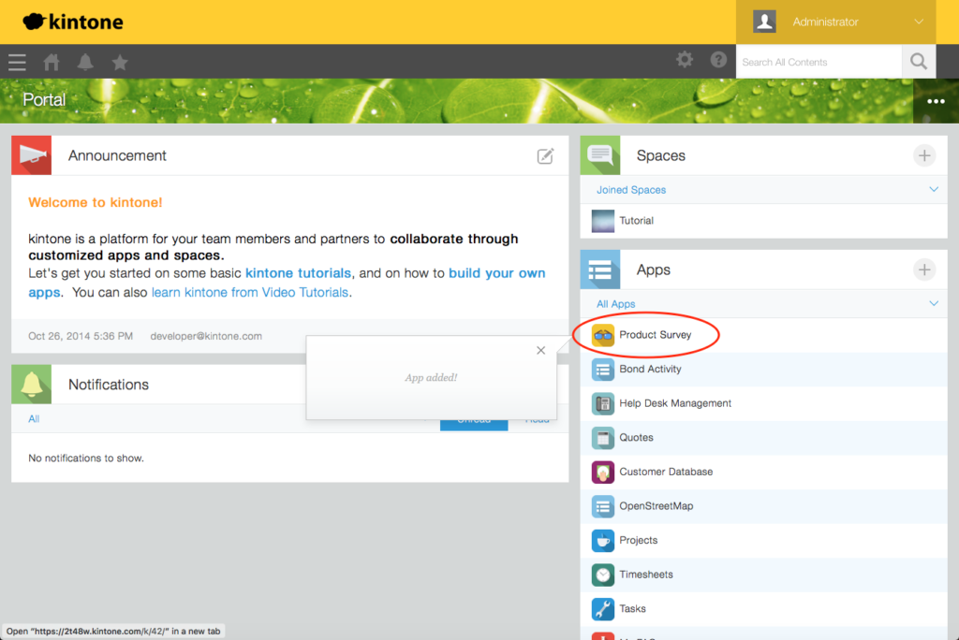959x640 pixels.
Task: Go to the Home portal icon
Action: [x=52, y=63]
